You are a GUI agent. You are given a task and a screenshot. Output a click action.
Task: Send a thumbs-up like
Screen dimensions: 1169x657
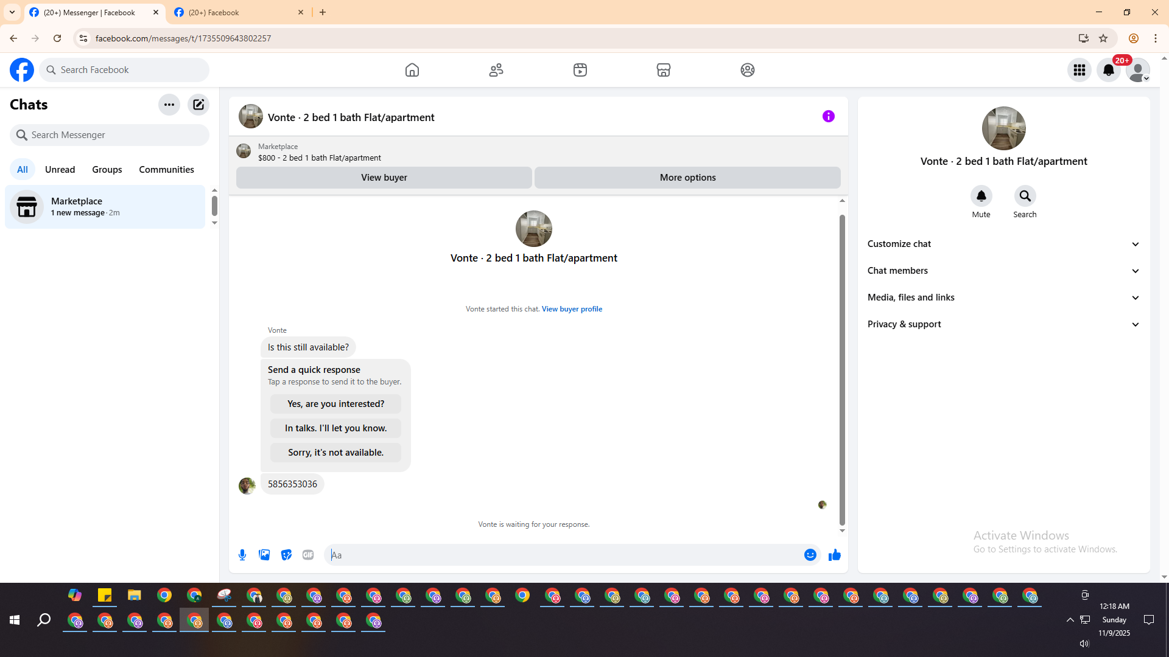coord(834,555)
